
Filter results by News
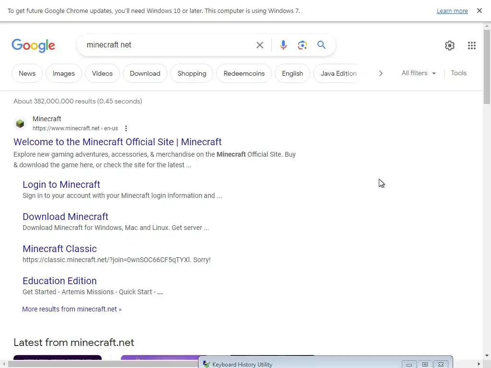click(27, 73)
